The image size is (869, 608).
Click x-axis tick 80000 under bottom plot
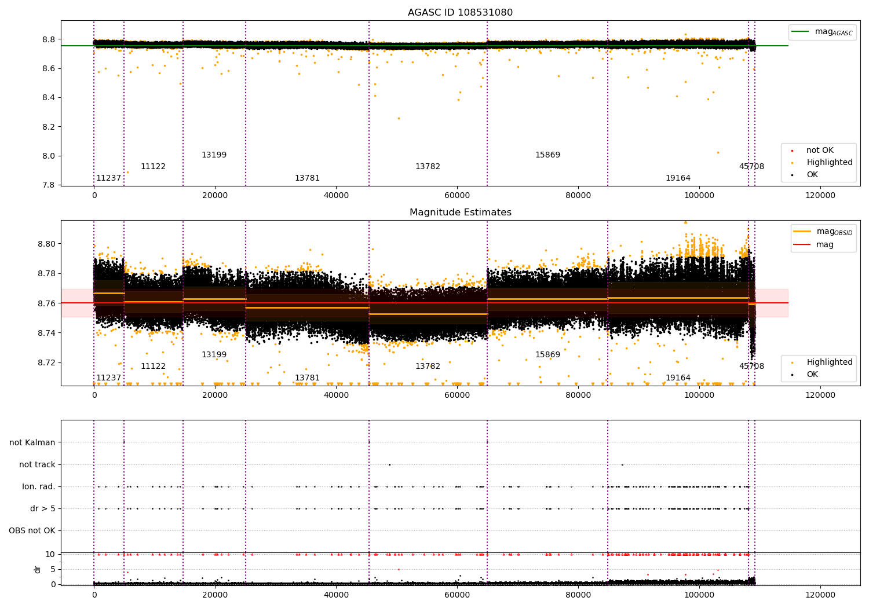578,595
